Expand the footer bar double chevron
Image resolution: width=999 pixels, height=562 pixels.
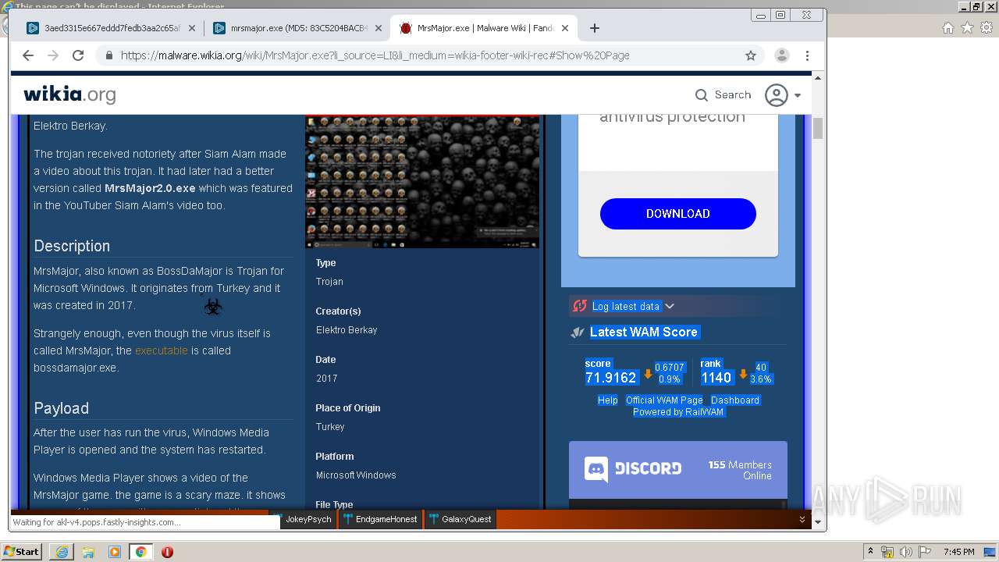[802, 519]
